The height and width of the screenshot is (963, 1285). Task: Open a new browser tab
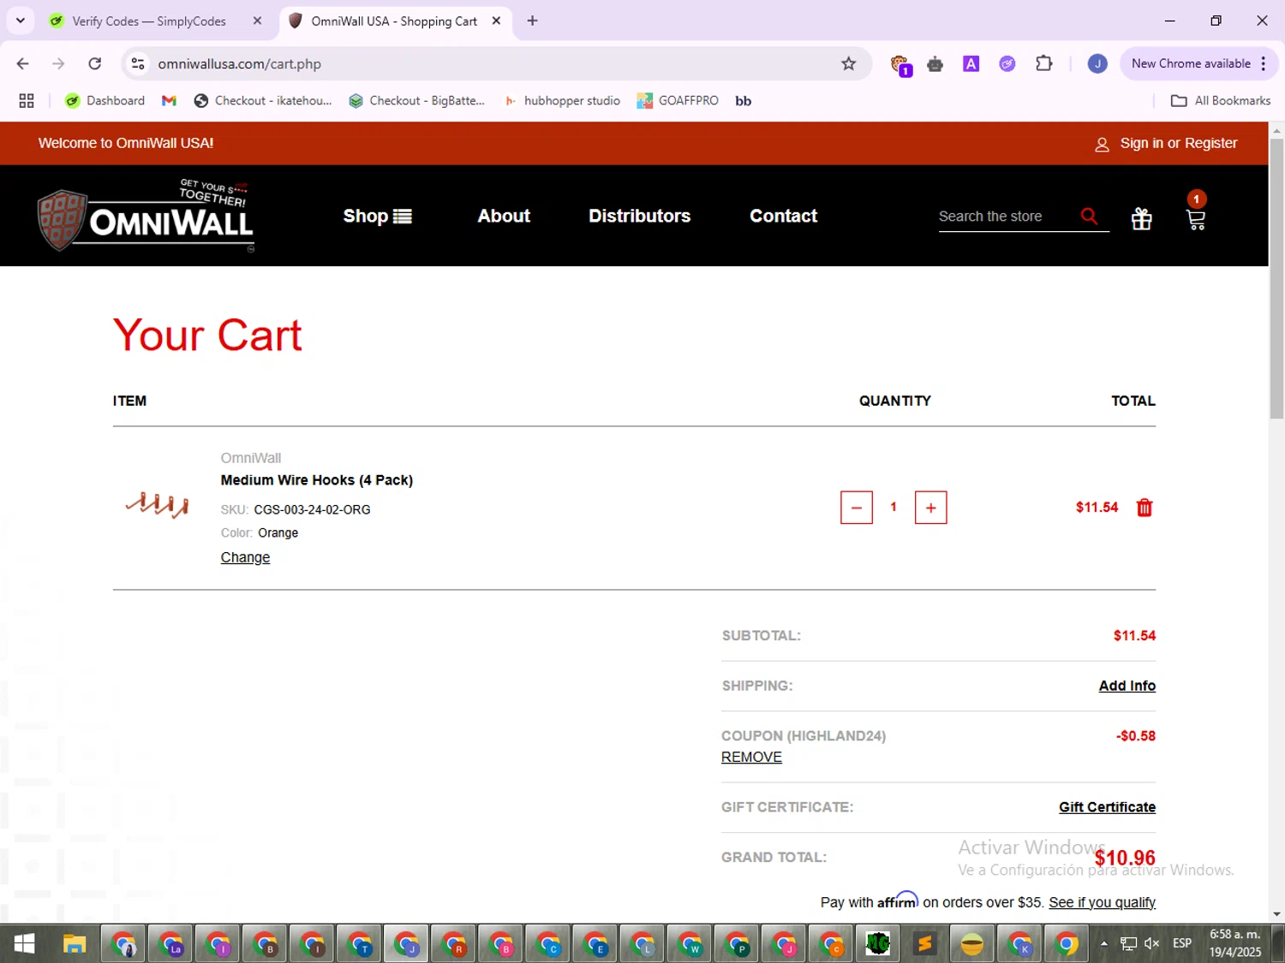pyautogui.click(x=533, y=21)
